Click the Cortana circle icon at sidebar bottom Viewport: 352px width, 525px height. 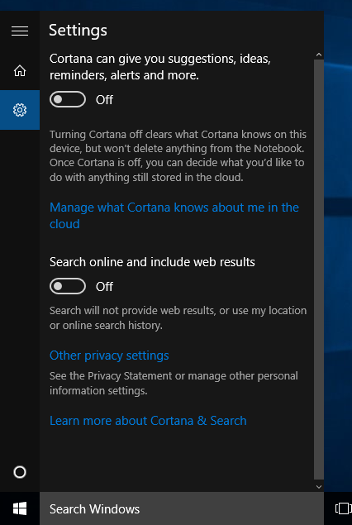pos(20,472)
